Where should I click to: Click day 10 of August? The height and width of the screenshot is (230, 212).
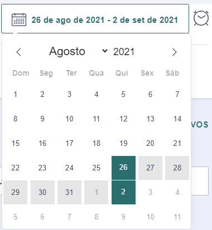pyautogui.click(x=69, y=119)
